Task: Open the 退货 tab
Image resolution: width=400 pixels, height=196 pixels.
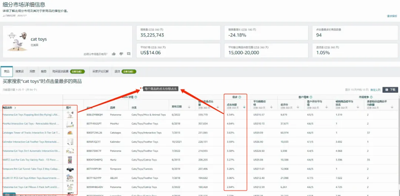Action: click(126, 72)
